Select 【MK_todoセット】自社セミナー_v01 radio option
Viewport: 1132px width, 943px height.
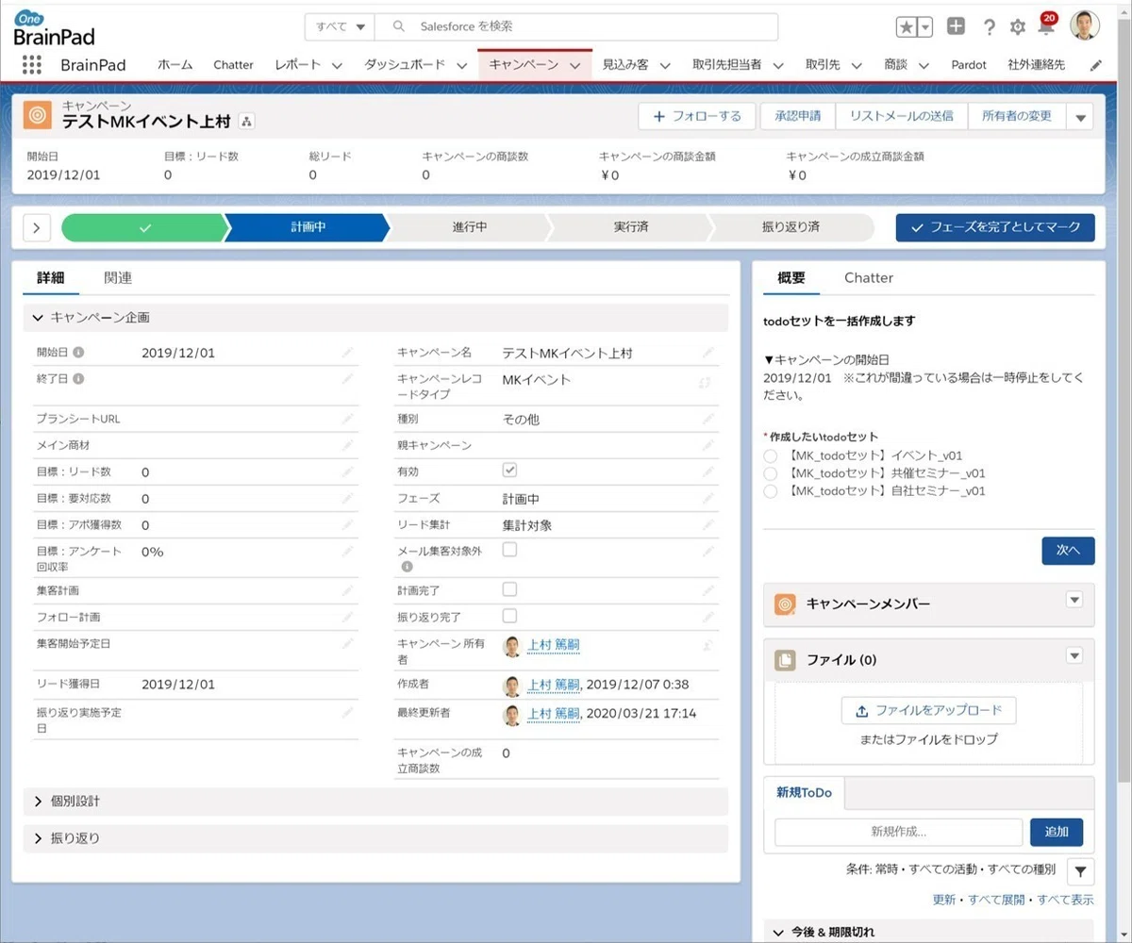[771, 491]
